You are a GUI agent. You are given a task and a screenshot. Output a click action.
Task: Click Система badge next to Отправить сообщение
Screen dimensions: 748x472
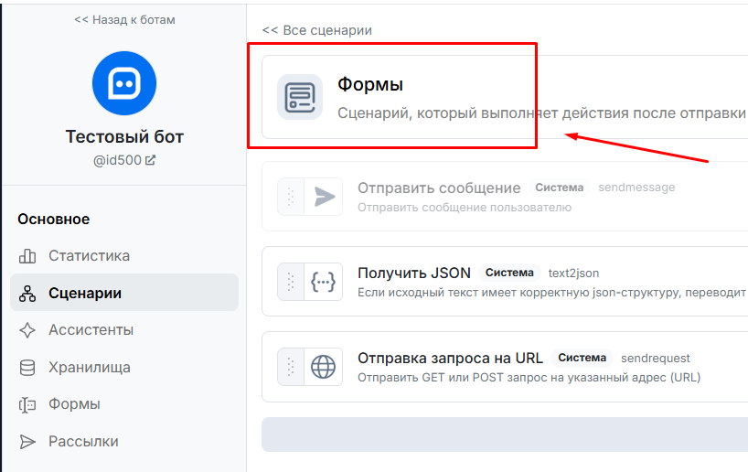pos(559,188)
